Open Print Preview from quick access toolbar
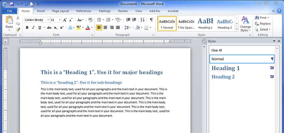Screen dimensions: 284x133 click(32, 4)
